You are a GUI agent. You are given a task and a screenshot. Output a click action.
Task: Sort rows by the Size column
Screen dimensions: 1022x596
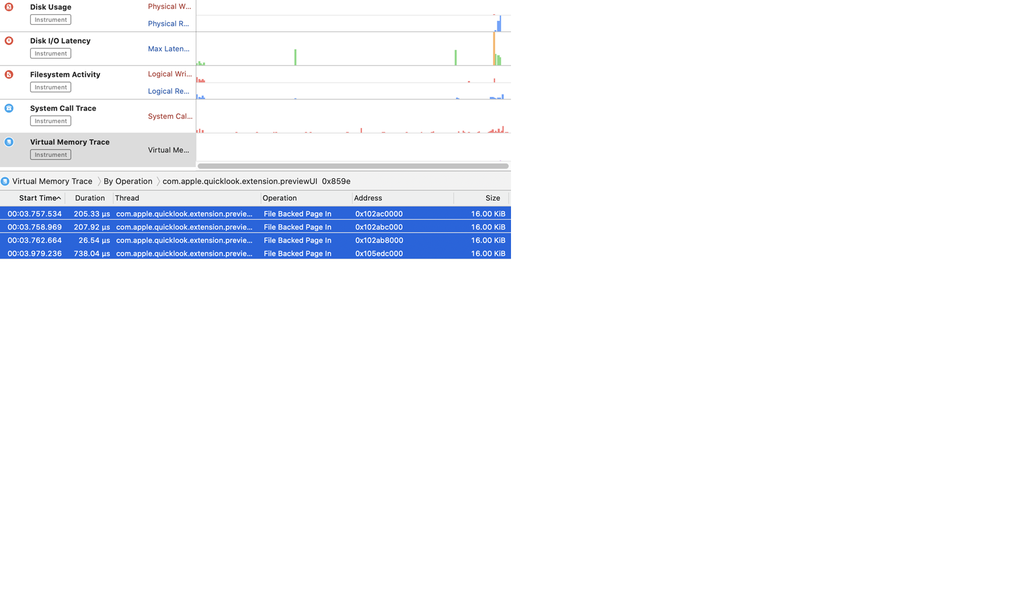pyautogui.click(x=492, y=198)
